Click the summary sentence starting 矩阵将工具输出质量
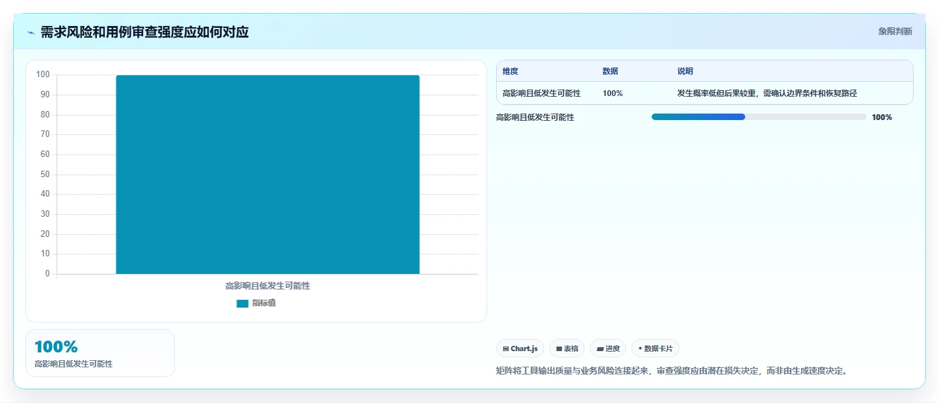This screenshot has width=939, height=403. pos(671,371)
